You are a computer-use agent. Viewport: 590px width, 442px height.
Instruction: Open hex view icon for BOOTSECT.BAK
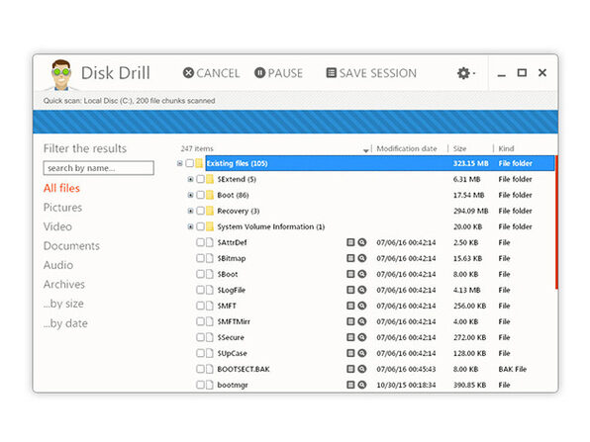pos(350,369)
